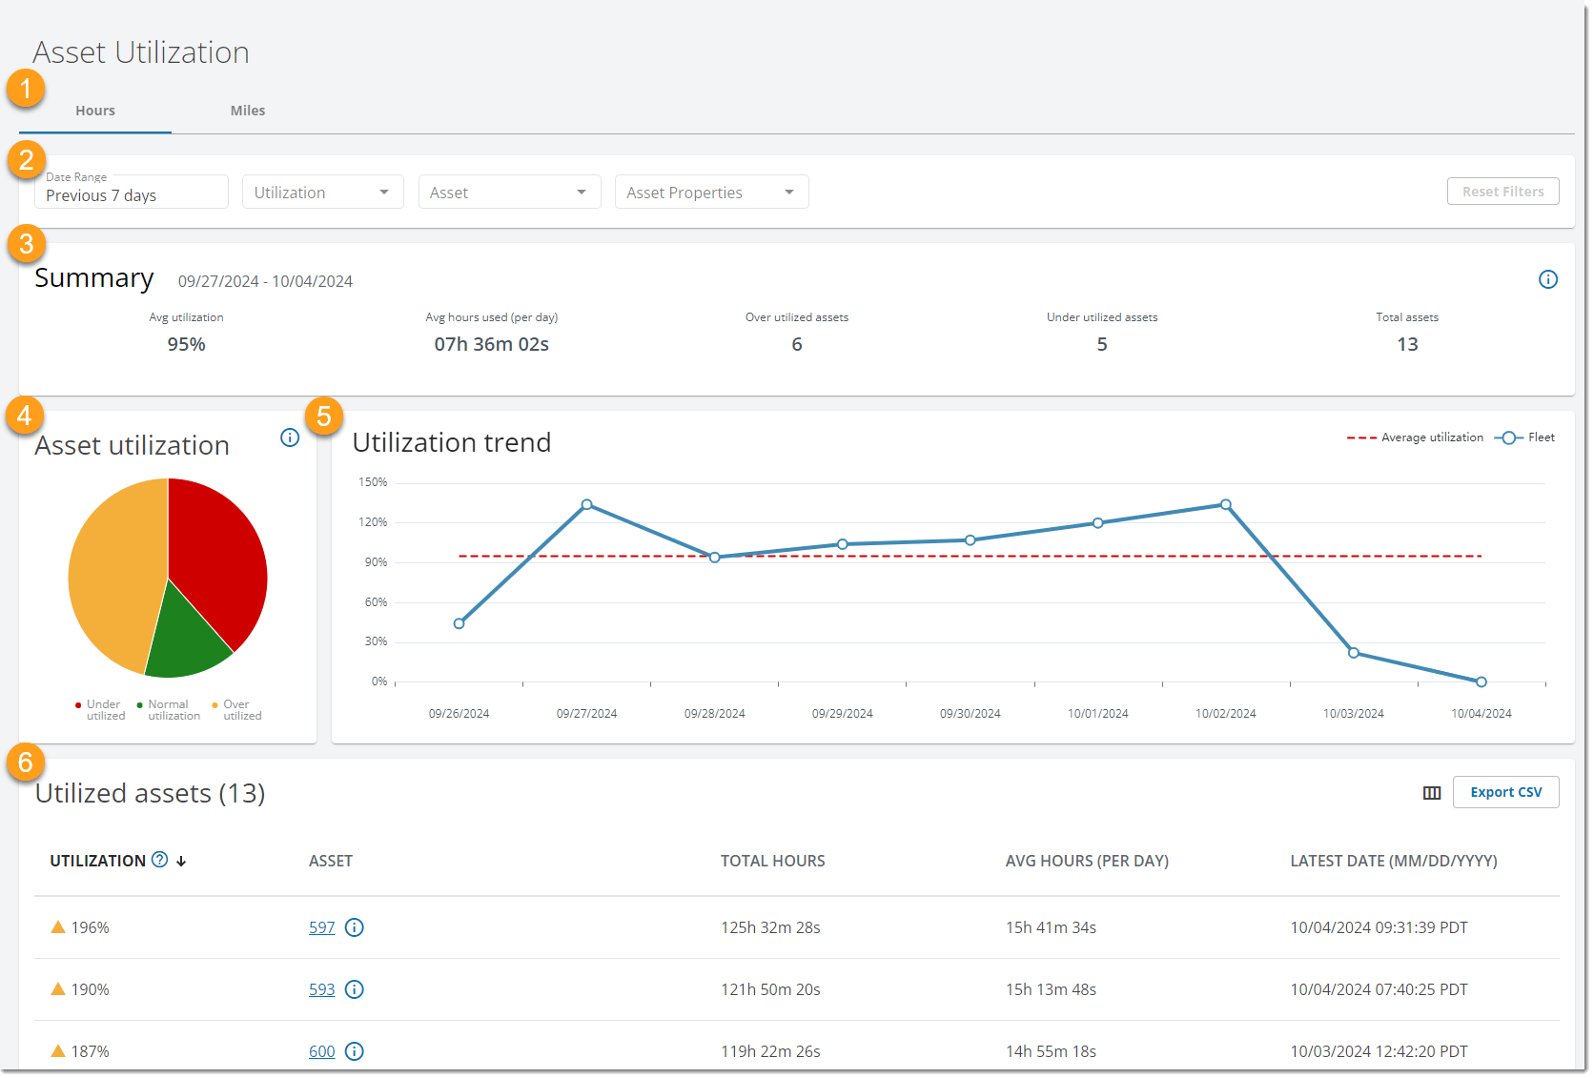The image size is (1594, 1078).
Task: Sort by Utilization using the down arrow
Action: pos(181,861)
